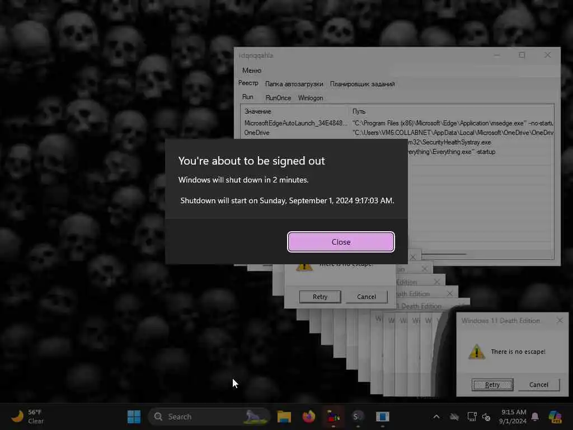
Task: Open the S app icon on taskbar
Action: click(358, 417)
